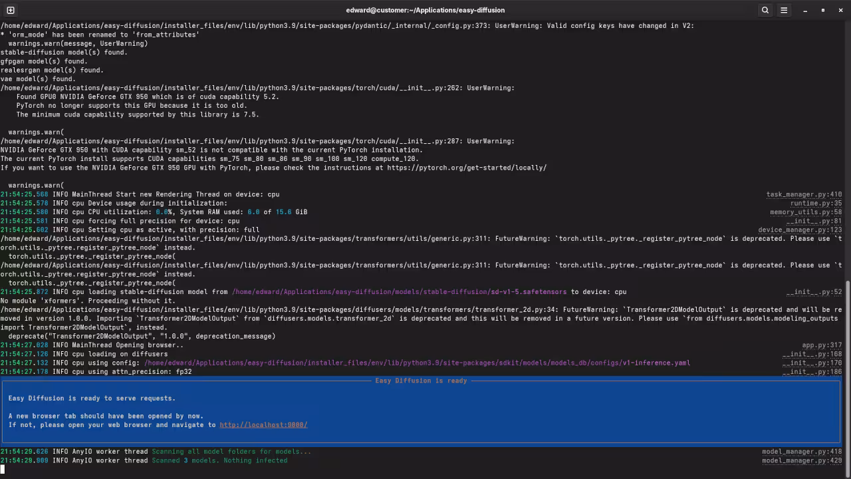
Task: Click 'realesrgan model(s) found.' line
Action: coord(52,70)
